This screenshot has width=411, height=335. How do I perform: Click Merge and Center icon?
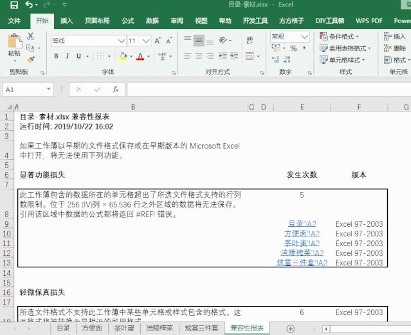click(x=250, y=56)
